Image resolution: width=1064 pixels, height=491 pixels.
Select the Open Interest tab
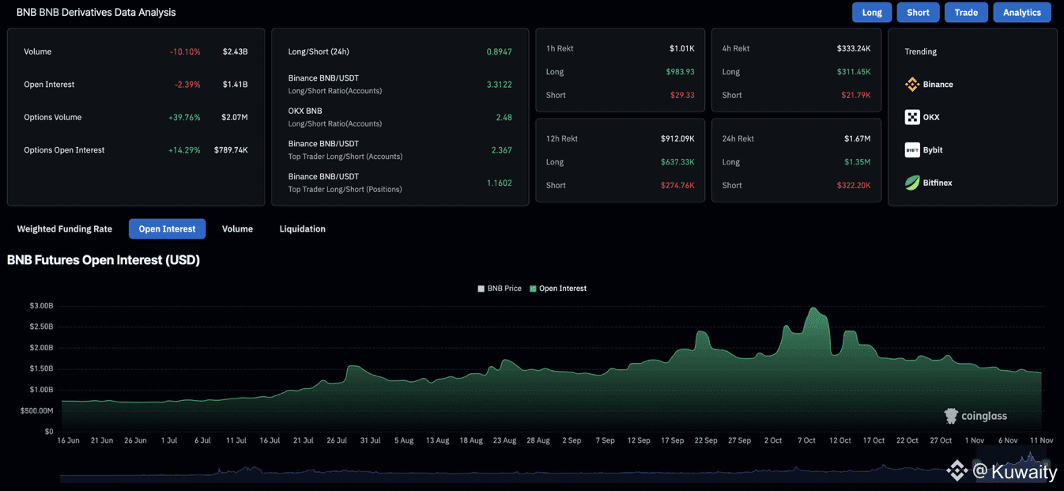point(167,229)
